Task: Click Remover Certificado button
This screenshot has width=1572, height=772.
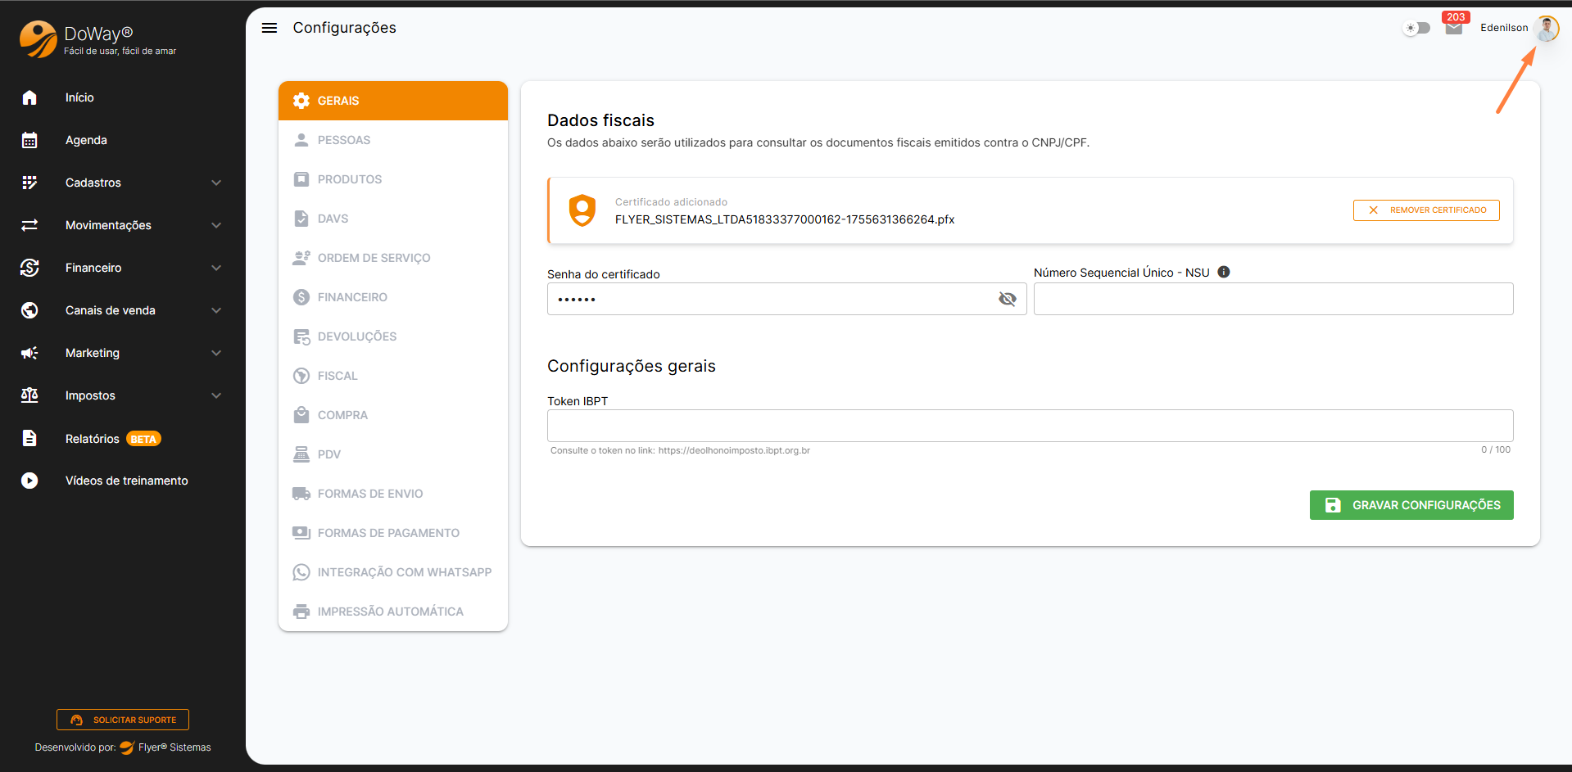Action: 1426,210
